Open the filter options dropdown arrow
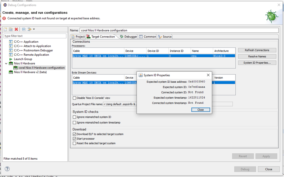 [34, 29]
